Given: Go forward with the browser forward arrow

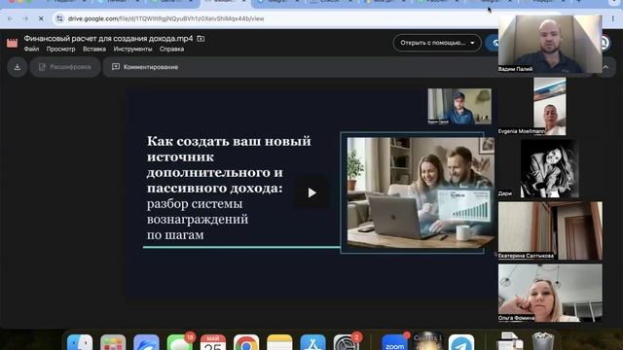Looking at the screenshot, I should [25, 18].
